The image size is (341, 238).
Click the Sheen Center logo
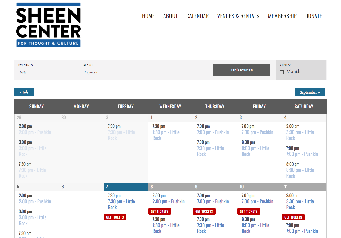[48, 25]
